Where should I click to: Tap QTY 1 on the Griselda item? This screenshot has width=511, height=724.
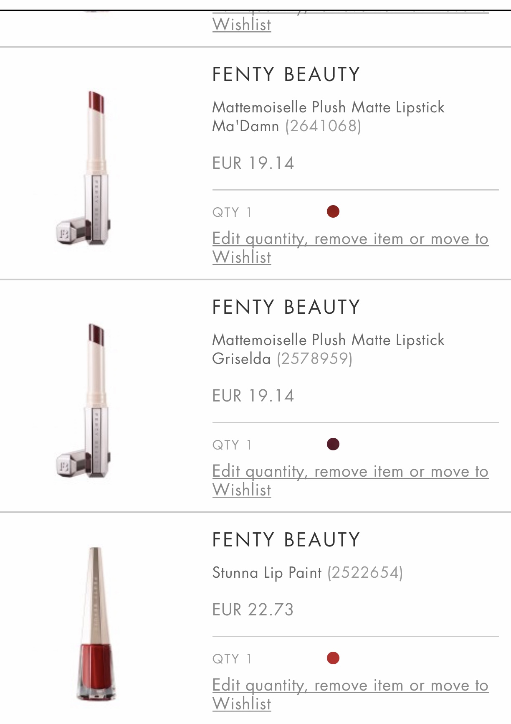(232, 445)
